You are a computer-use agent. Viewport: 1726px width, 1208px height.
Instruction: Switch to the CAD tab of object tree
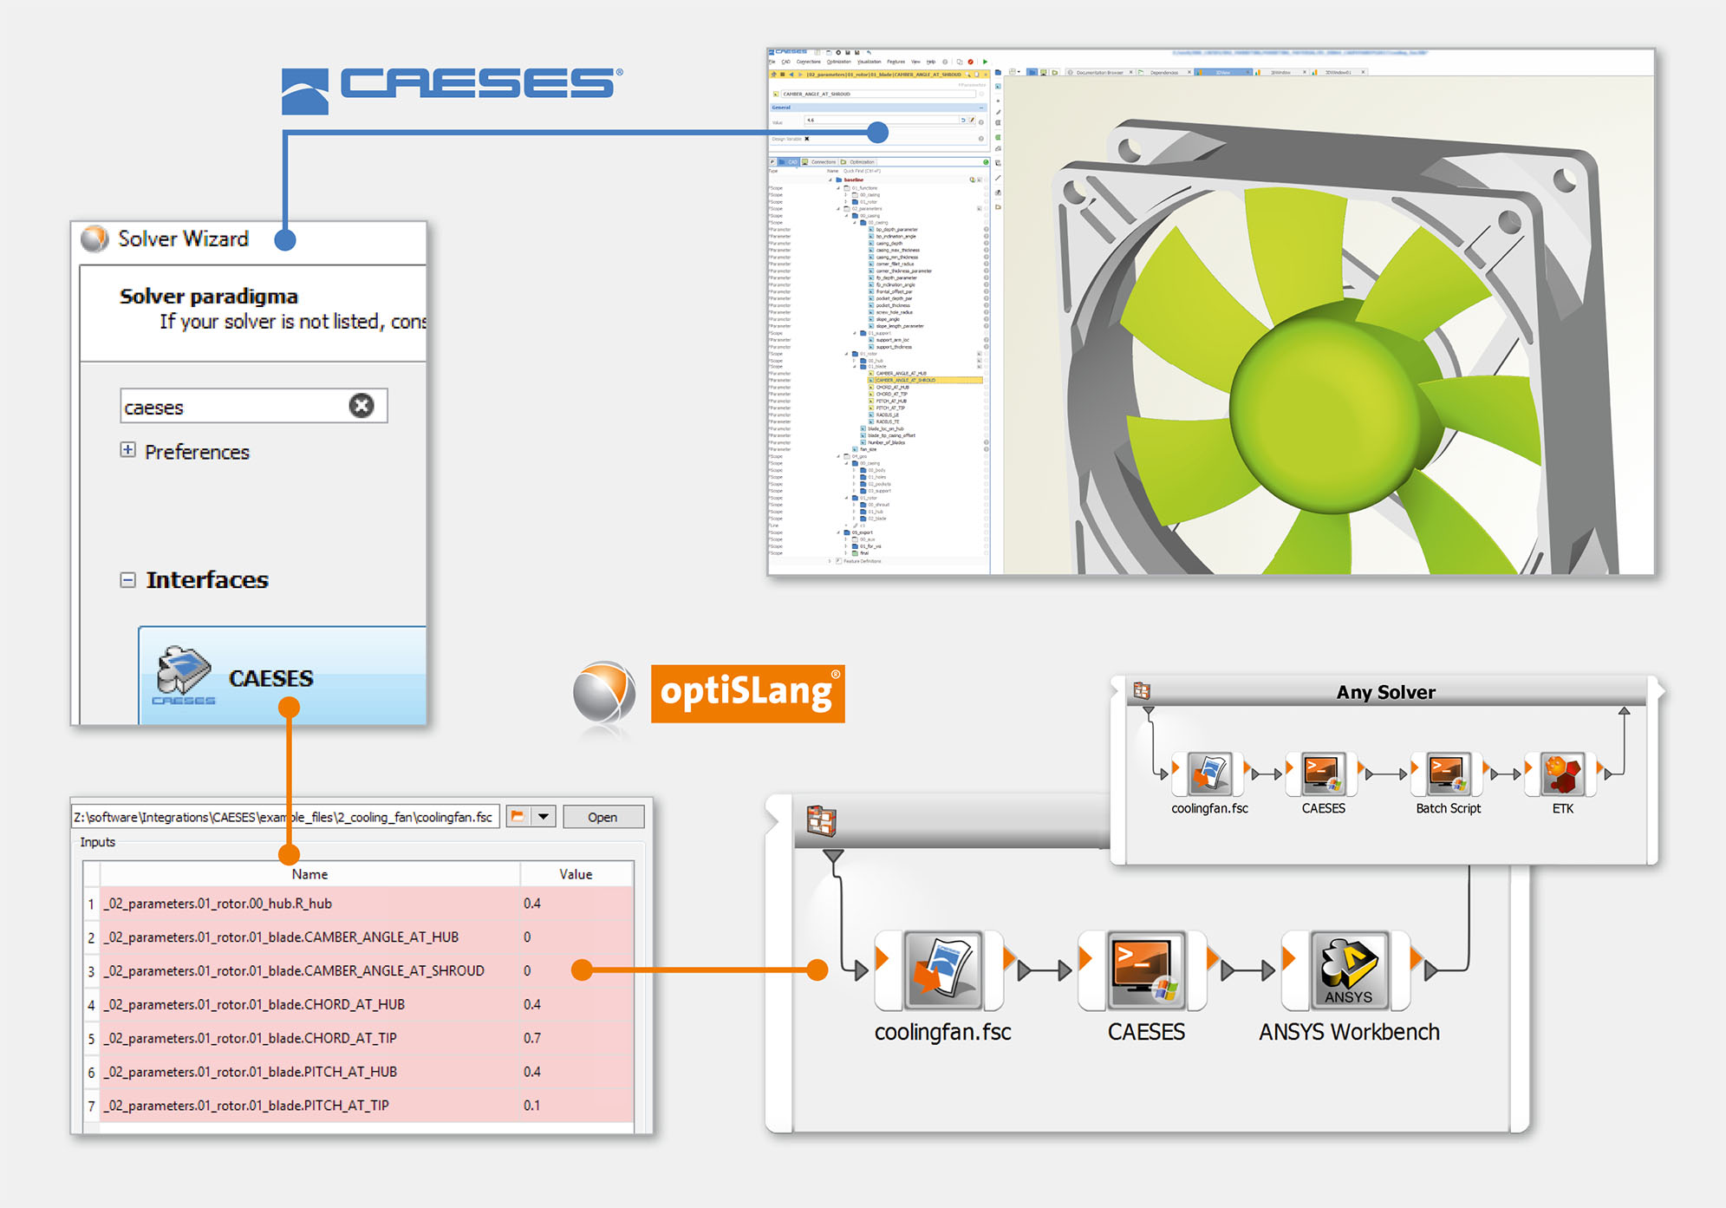790,162
